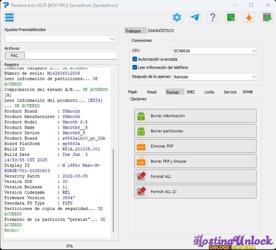
Task: Select the IMEI tab
Action: pyautogui.click(x=190, y=92)
